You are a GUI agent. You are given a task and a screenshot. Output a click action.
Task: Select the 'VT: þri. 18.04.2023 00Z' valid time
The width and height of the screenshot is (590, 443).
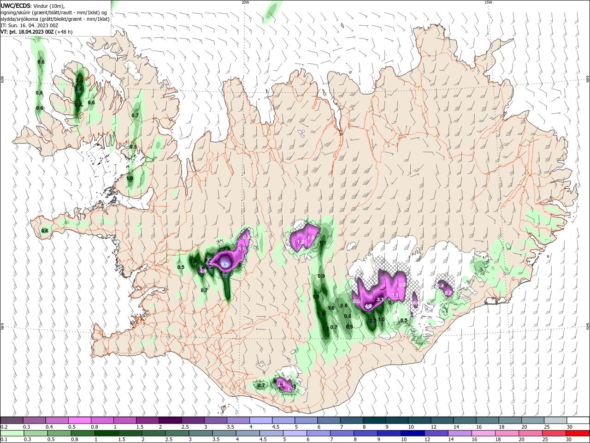point(27,32)
